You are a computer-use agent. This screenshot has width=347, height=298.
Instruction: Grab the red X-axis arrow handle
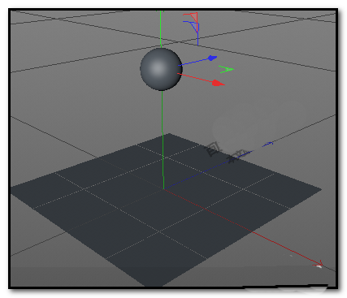(218, 83)
